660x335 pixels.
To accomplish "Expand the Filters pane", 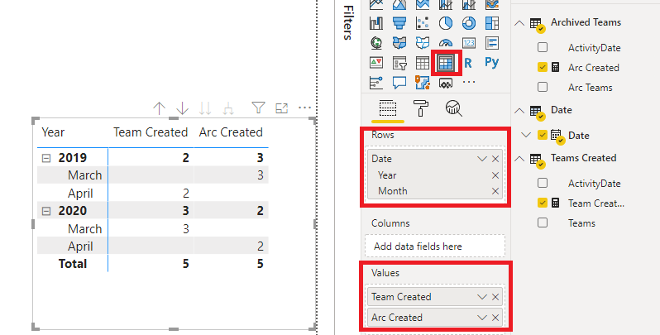I will (x=347, y=22).
